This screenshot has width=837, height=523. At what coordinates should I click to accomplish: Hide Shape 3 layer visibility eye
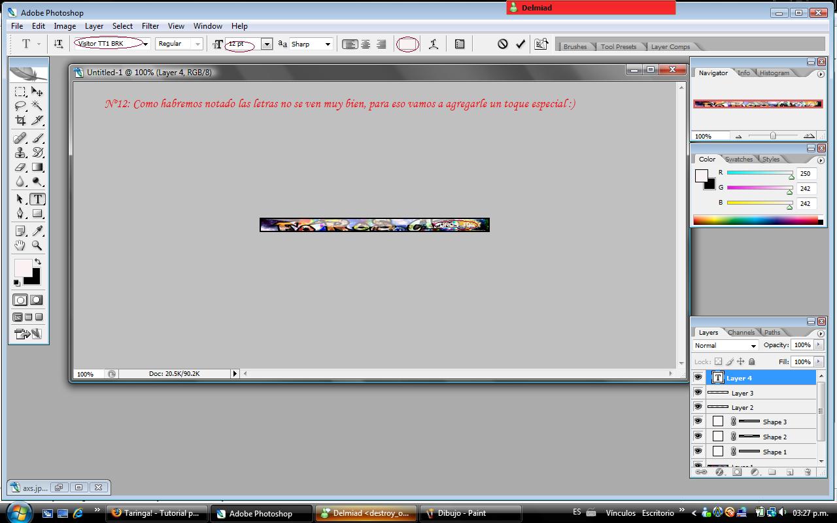(698, 422)
